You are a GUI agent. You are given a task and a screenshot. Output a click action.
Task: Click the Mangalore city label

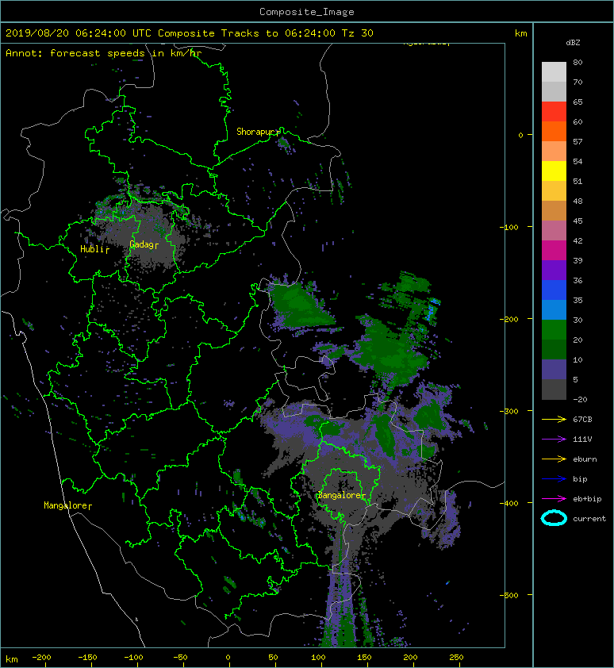[66, 505]
